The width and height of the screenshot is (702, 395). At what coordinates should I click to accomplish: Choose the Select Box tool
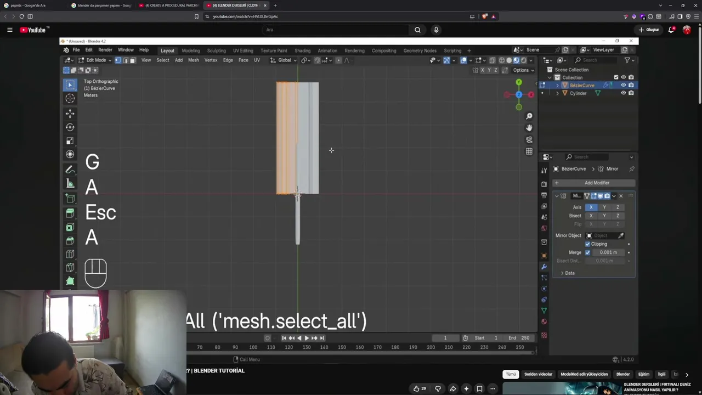pos(70,84)
